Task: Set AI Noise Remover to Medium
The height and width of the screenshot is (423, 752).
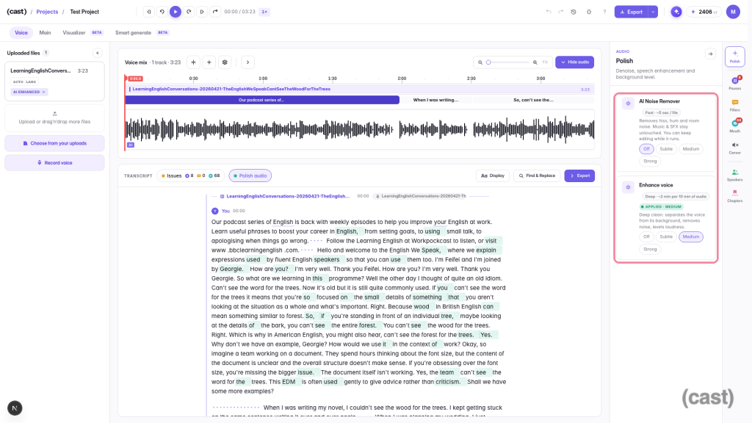Action: [x=690, y=148]
